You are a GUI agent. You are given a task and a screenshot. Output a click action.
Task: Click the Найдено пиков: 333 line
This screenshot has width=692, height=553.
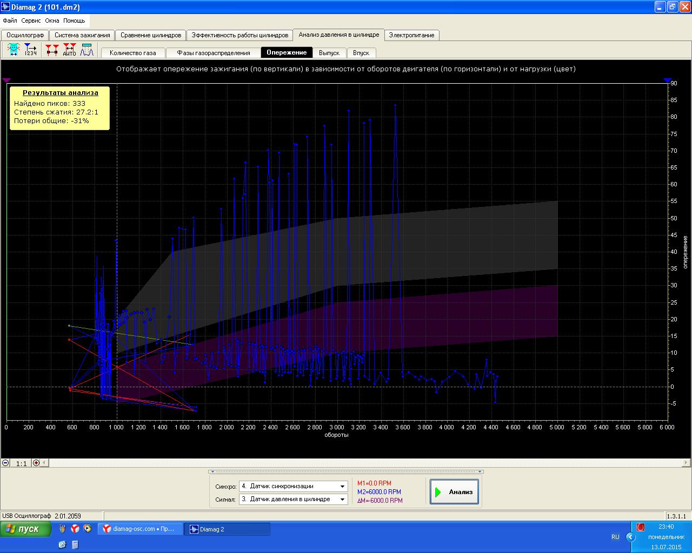(50, 103)
